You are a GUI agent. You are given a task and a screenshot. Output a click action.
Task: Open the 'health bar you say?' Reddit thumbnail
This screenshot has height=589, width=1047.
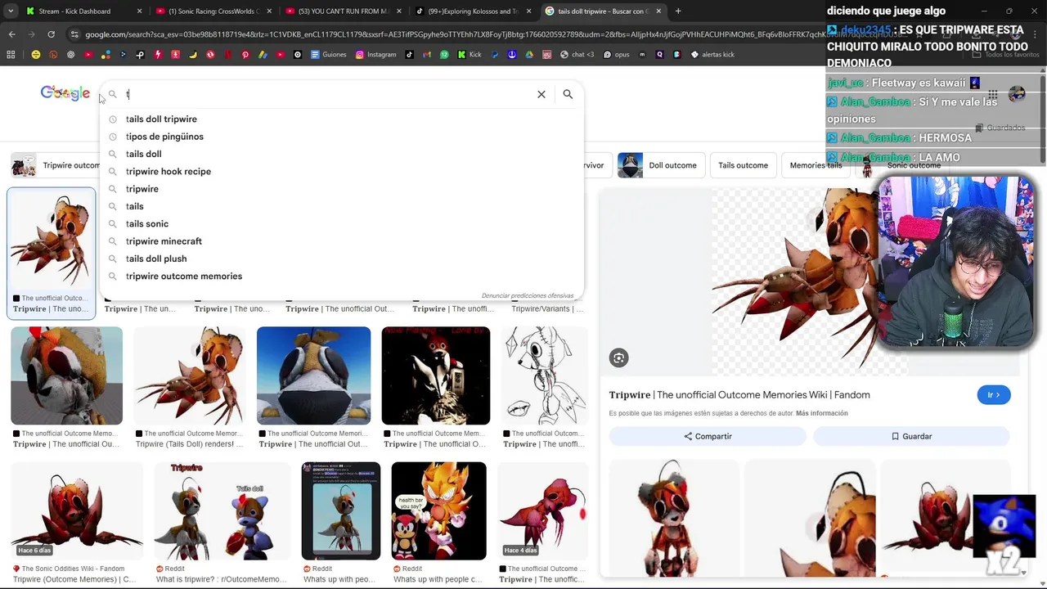pos(438,511)
